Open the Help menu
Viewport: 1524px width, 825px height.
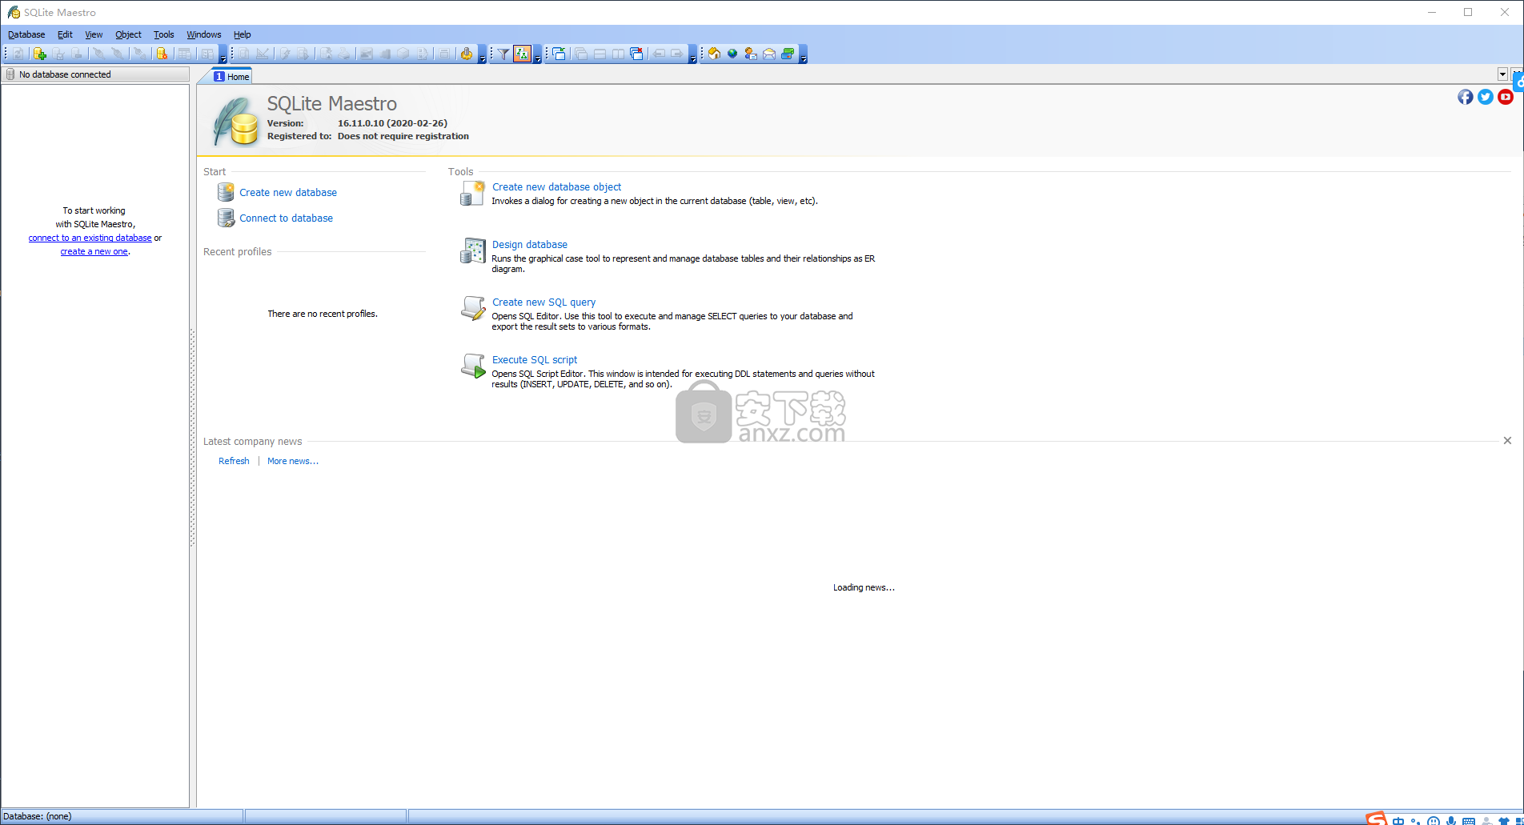(x=242, y=34)
